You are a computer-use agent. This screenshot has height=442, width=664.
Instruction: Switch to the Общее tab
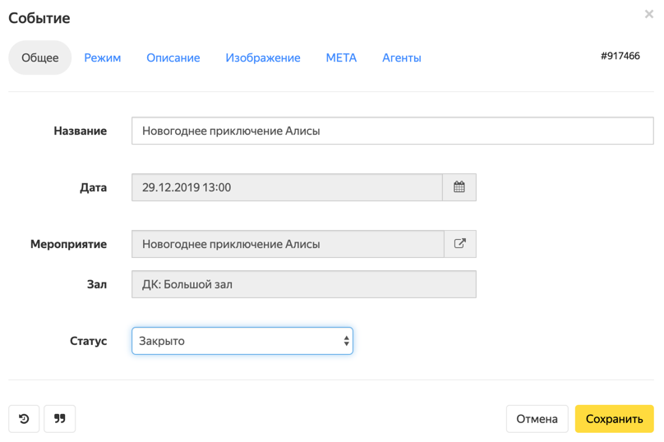point(39,58)
